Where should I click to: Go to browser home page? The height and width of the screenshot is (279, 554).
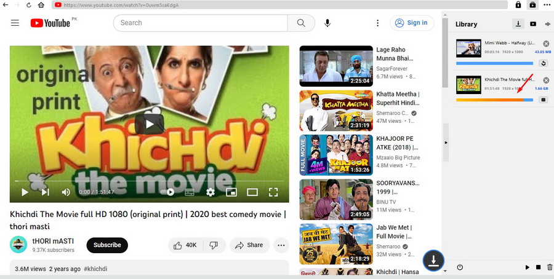tap(41, 5)
